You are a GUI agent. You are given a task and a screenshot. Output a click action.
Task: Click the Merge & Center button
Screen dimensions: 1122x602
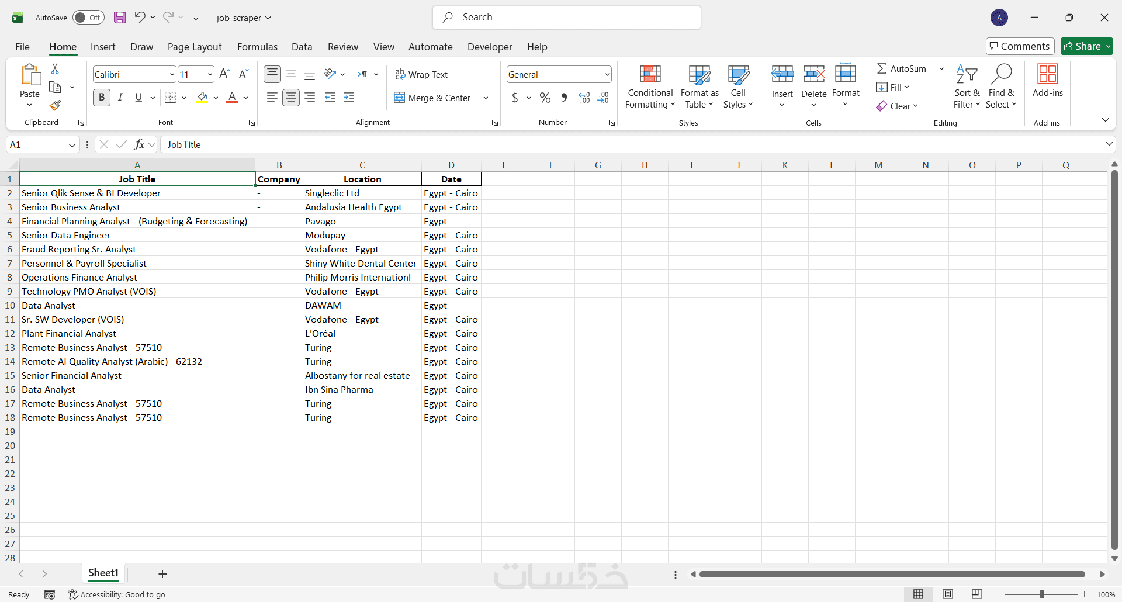tap(432, 98)
